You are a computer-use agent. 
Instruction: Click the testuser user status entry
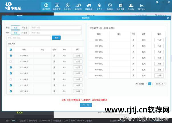coord(82,121)
